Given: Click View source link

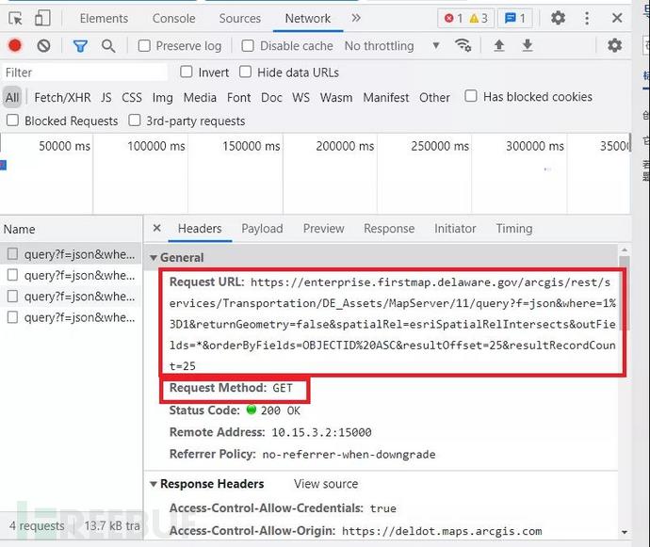Looking at the screenshot, I should point(326,484).
